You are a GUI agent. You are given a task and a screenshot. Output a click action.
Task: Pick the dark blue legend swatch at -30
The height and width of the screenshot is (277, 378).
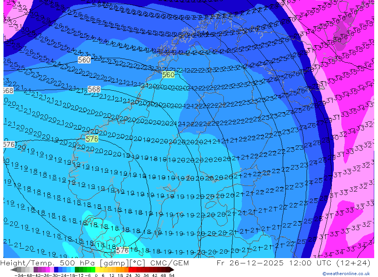[56, 269]
